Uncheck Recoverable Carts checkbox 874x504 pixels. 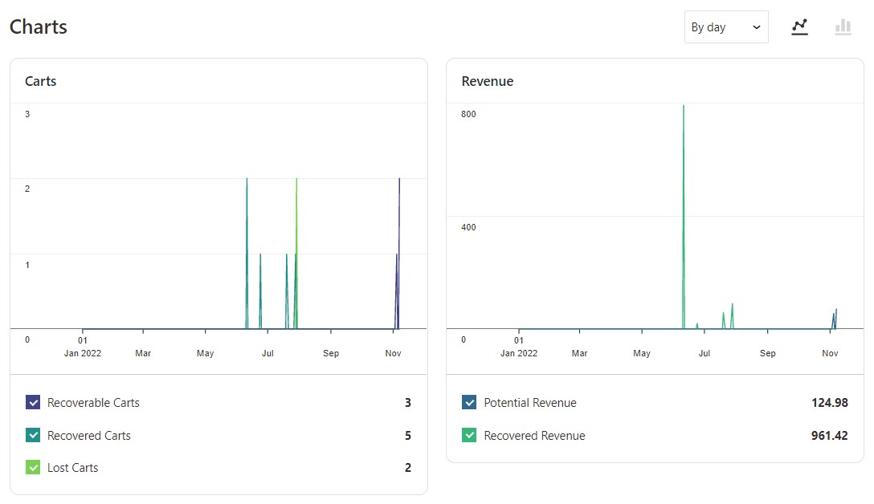[x=33, y=402]
